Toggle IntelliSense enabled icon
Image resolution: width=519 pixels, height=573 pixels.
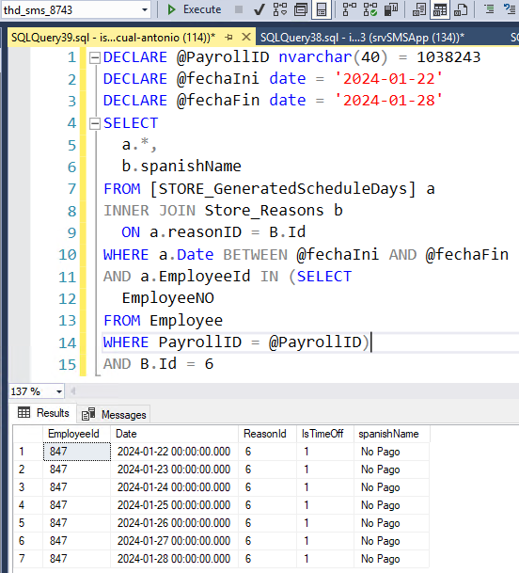pyautogui.click(x=322, y=9)
